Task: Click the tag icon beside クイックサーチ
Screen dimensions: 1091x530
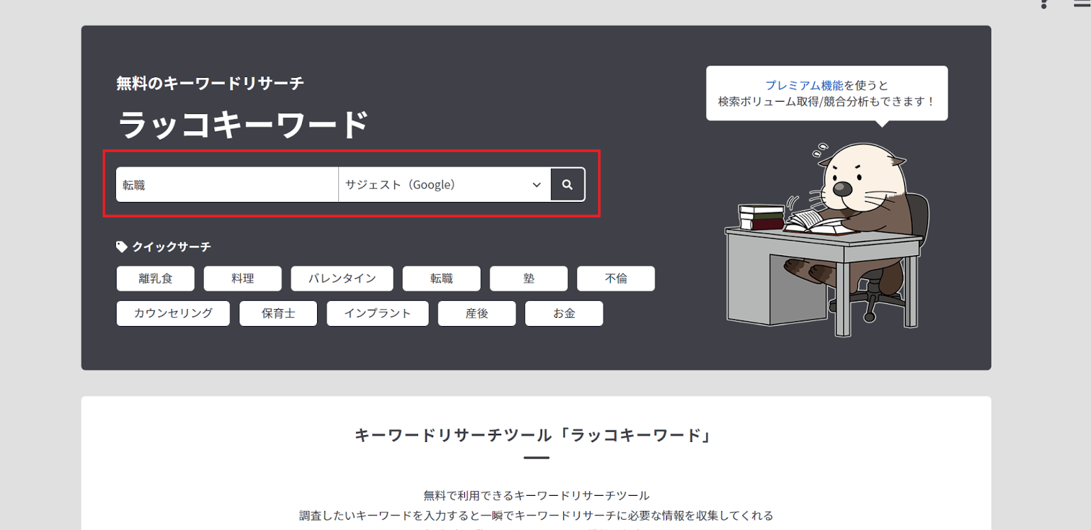Action: click(x=122, y=247)
